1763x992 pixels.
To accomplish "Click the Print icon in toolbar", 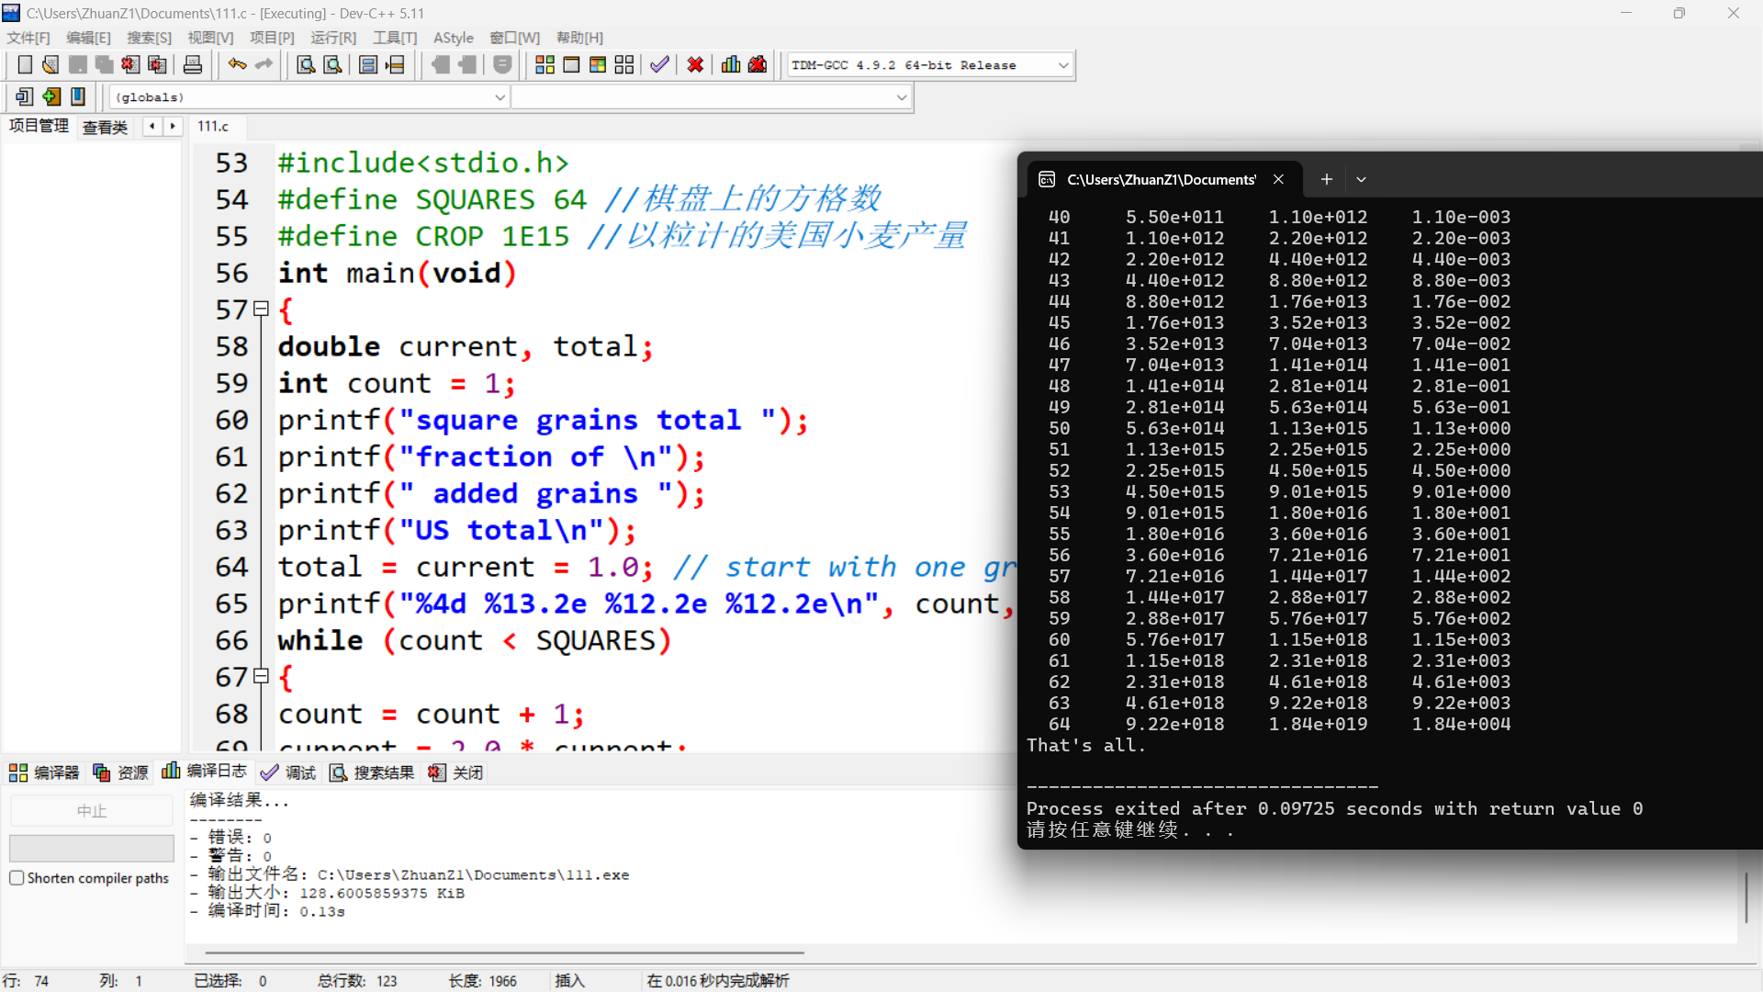I will pyautogui.click(x=193, y=64).
